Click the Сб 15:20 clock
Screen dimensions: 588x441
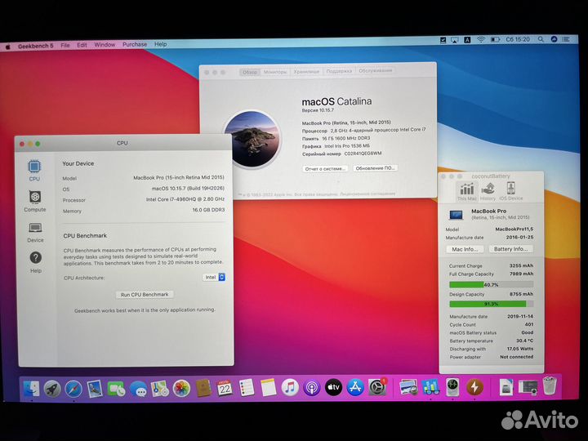518,39
